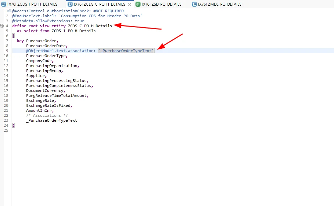
Task: Close the ZCDS_C_PO_H_DETAILS tab
Action: point(130,4)
